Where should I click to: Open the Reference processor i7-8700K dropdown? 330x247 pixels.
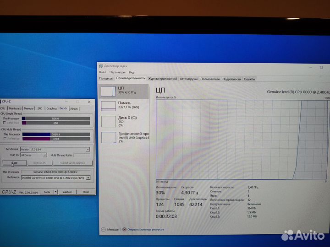(x=88, y=177)
